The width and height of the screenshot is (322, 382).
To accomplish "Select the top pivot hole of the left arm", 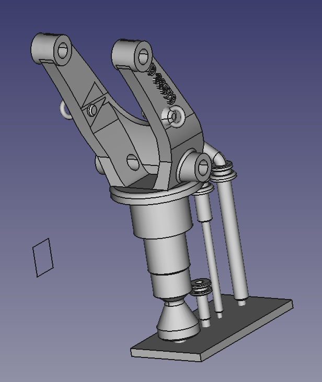I will click(63, 50).
